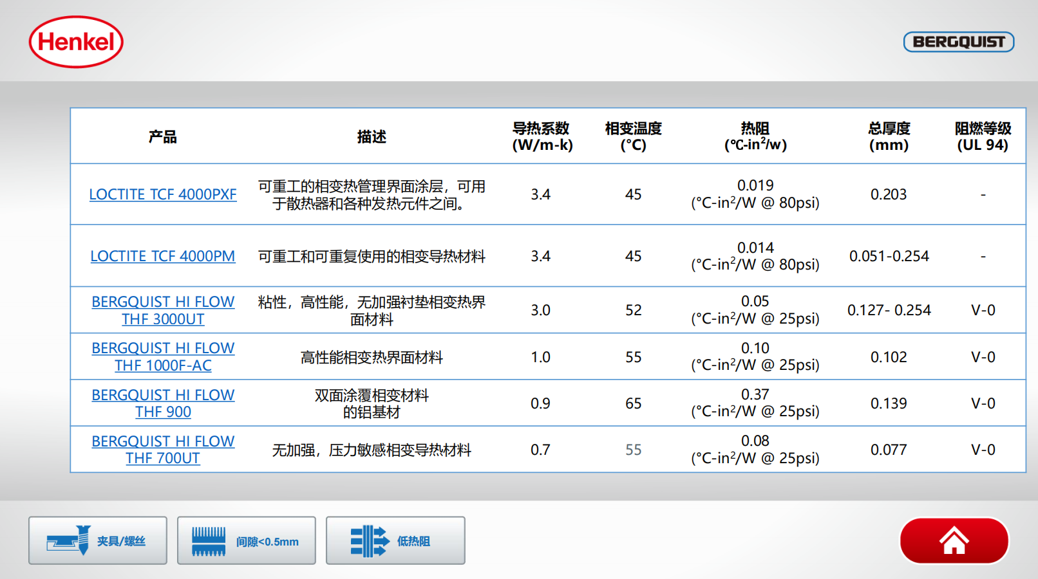The image size is (1038, 579).
Task: Click the 描述 column header
Action: click(372, 136)
